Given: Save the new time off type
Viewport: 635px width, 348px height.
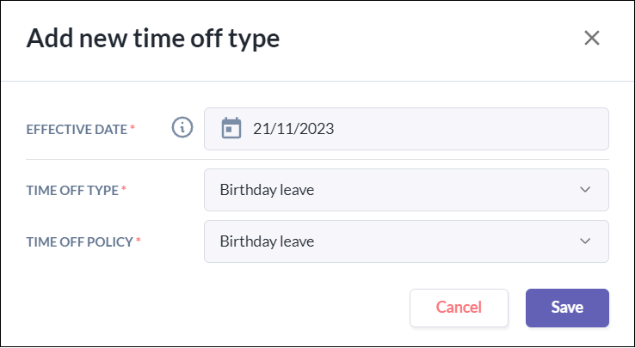Looking at the screenshot, I should pyautogui.click(x=567, y=308).
